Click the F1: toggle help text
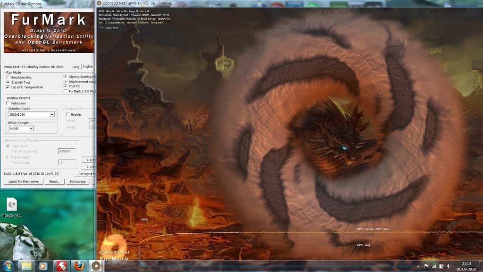The width and height of the screenshot is (483, 272). pyautogui.click(x=109, y=27)
